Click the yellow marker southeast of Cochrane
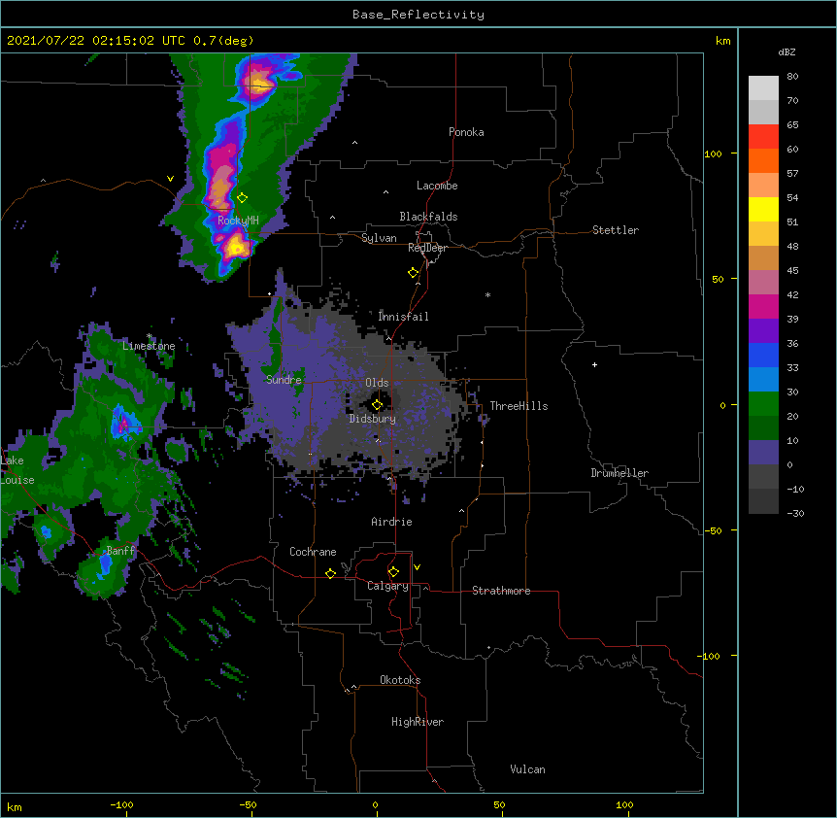The height and width of the screenshot is (818, 837). pyautogui.click(x=330, y=573)
